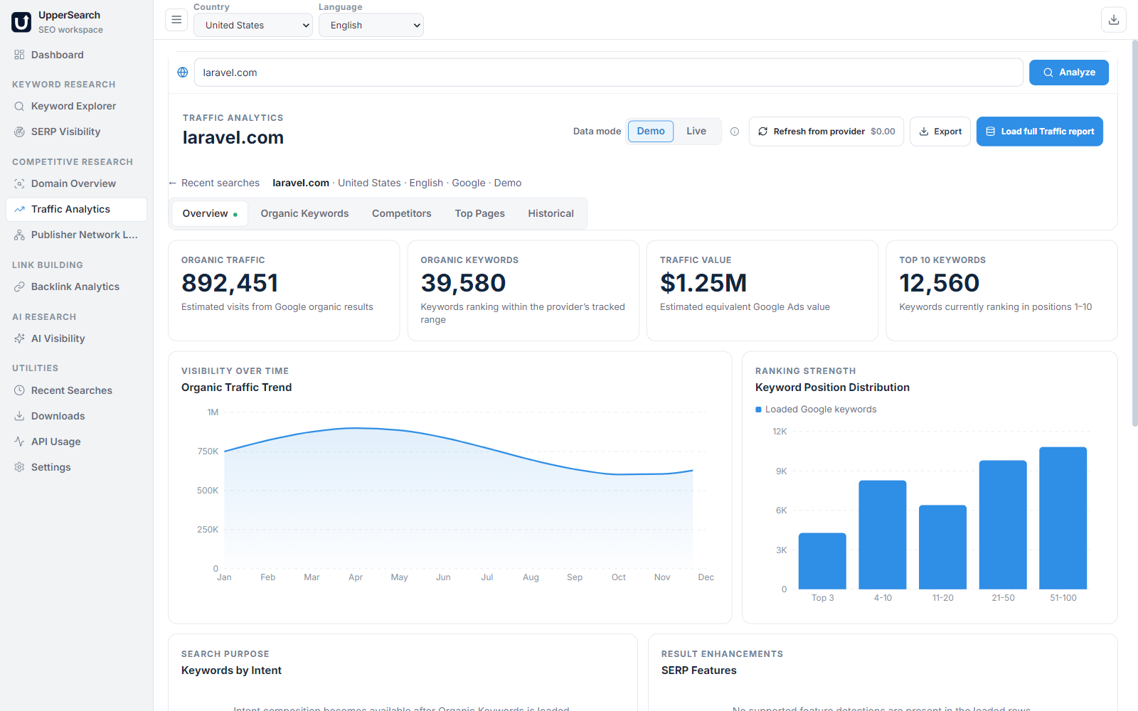1138x711 pixels.
Task: Open Traffic Analytics in the sidebar
Action: tap(77, 209)
